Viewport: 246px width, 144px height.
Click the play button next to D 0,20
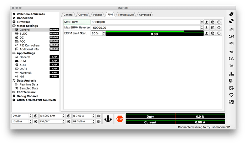(36, 116)
